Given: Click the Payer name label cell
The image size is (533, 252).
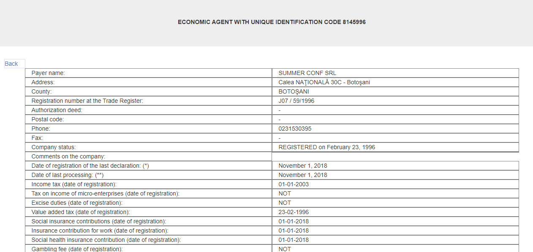Looking at the screenshot, I should [x=48, y=73].
